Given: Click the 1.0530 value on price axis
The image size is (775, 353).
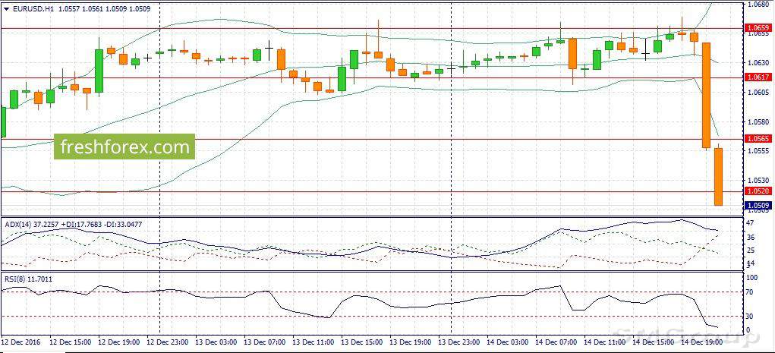Looking at the screenshot, I should click(x=759, y=181).
